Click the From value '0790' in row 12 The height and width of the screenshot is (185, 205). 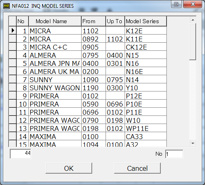coord(93,120)
